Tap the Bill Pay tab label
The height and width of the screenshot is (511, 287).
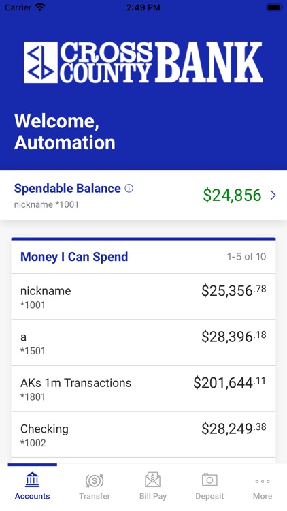click(x=152, y=496)
